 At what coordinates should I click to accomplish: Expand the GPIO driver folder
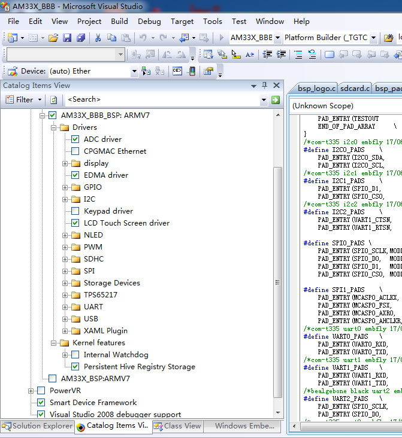[x=65, y=187]
